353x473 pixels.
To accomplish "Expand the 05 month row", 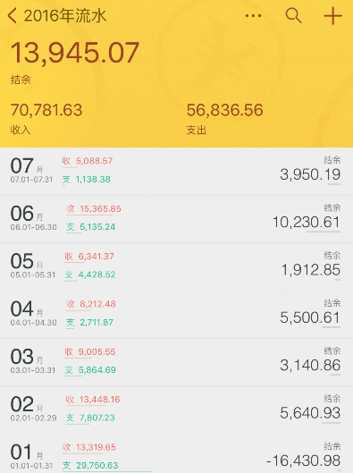I will coord(176,266).
